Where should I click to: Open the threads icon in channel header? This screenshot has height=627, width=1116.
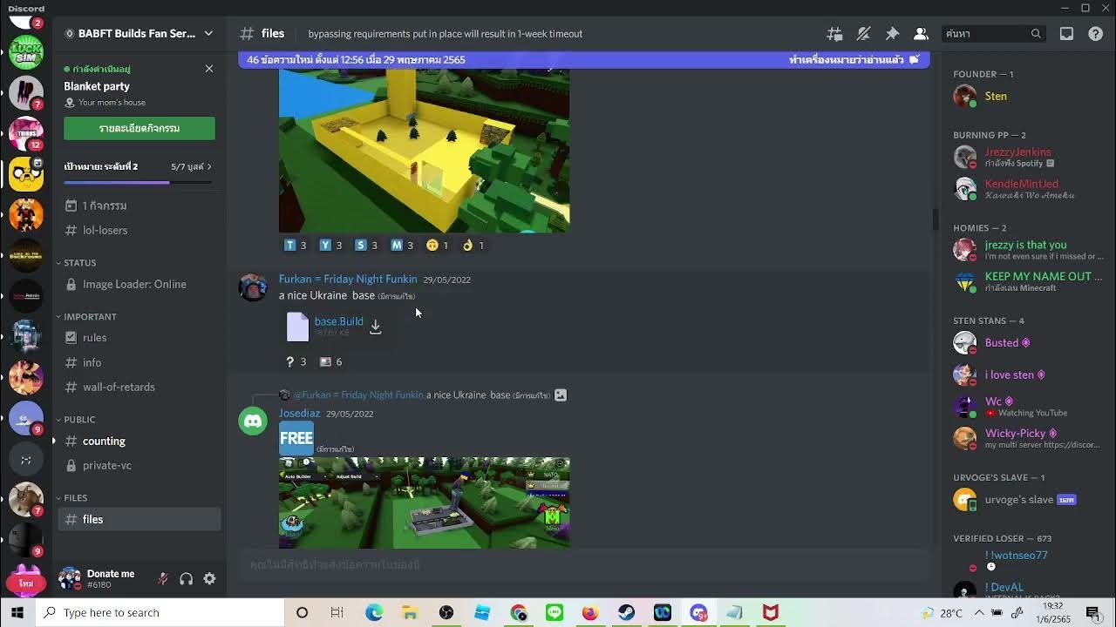(834, 34)
